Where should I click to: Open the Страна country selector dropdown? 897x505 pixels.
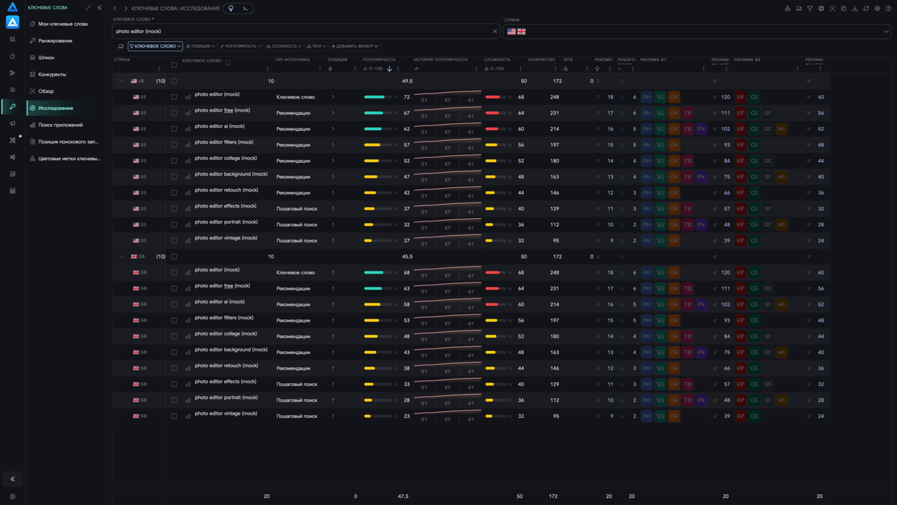click(697, 31)
